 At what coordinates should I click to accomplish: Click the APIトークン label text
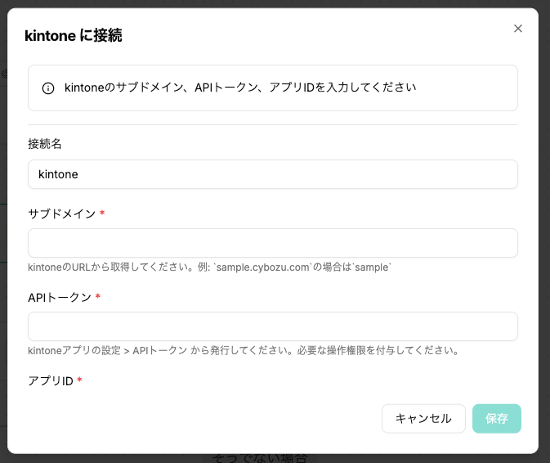pyautogui.click(x=59, y=297)
